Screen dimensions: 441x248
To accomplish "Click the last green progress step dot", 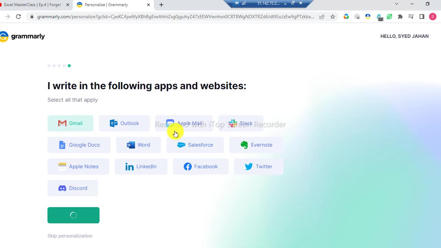I will [x=69, y=66].
